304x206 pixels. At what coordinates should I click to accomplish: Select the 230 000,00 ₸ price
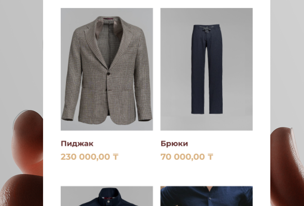point(89,157)
